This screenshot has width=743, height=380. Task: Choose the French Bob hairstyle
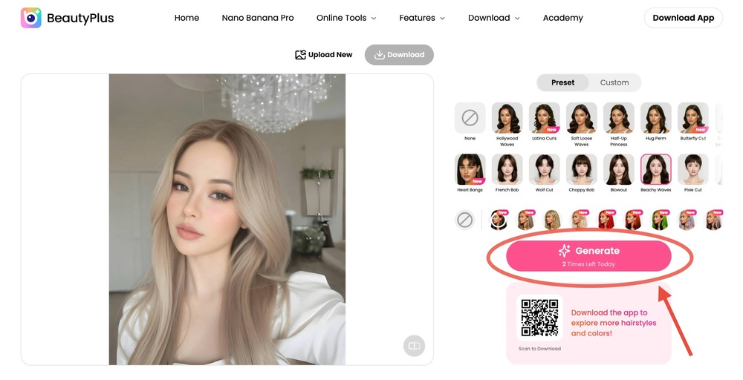(x=507, y=169)
